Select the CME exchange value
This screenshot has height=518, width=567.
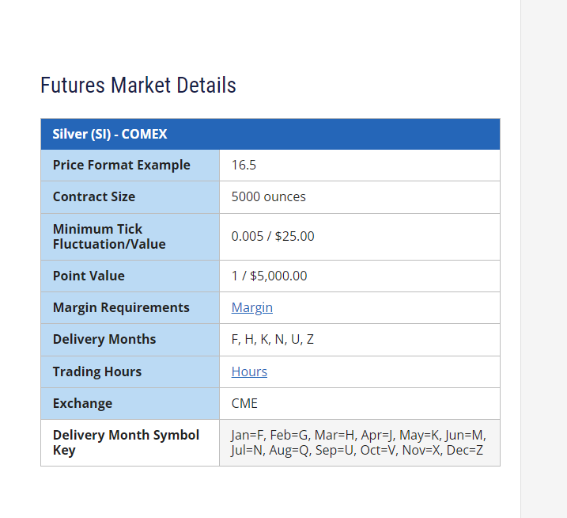point(244,403)
